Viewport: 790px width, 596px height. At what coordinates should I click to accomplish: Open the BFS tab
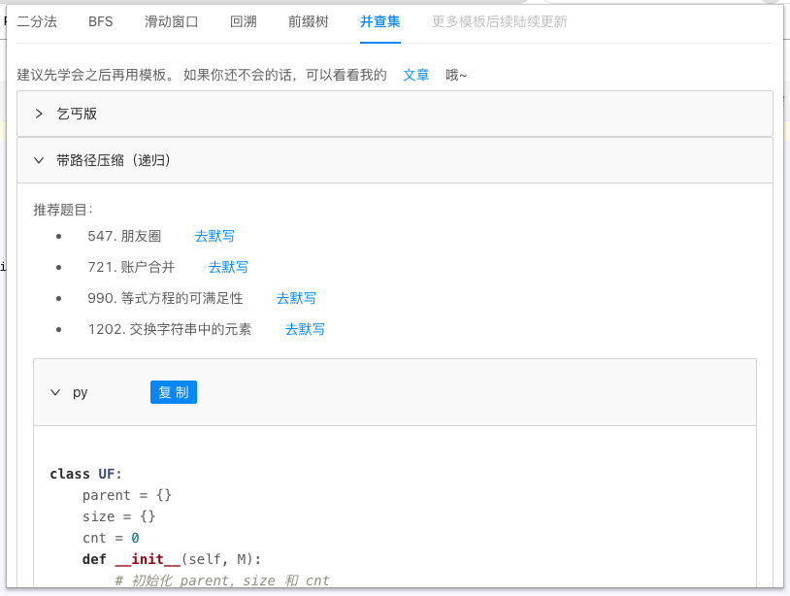(100, 21)
